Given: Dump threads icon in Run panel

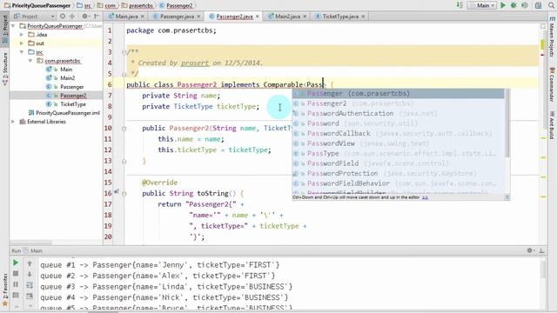Looking at the screenshot, I should [x=16, y=296].
